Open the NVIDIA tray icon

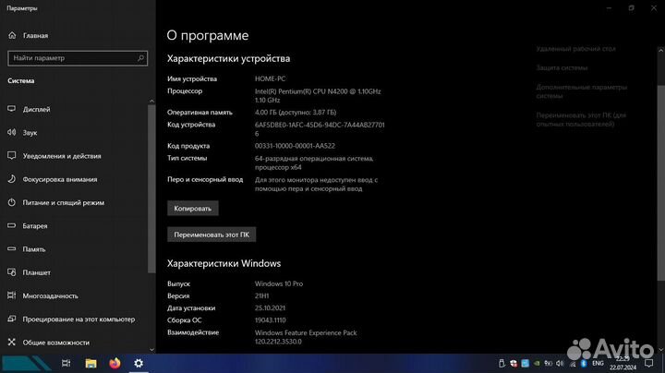click(537, 363)
